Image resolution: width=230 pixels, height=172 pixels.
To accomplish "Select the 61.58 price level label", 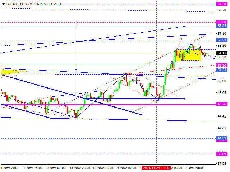I will click(x=222, y=4).
